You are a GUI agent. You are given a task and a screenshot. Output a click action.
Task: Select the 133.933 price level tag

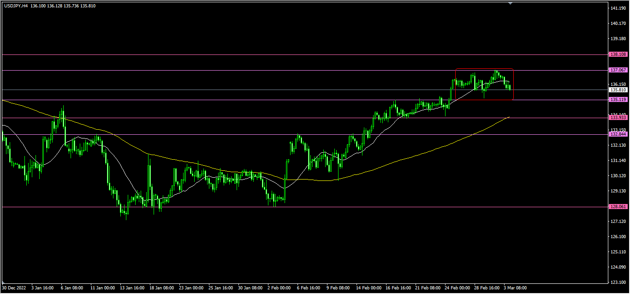pyautogui.click(x=618, y=118)
